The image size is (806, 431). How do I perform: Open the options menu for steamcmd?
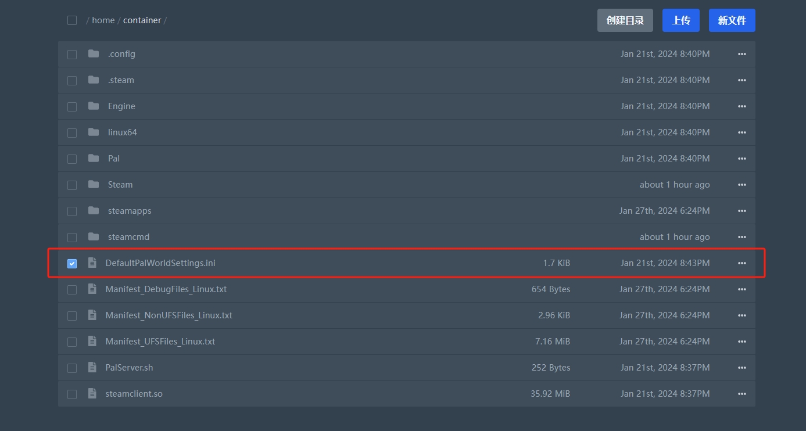pos(741,237)
